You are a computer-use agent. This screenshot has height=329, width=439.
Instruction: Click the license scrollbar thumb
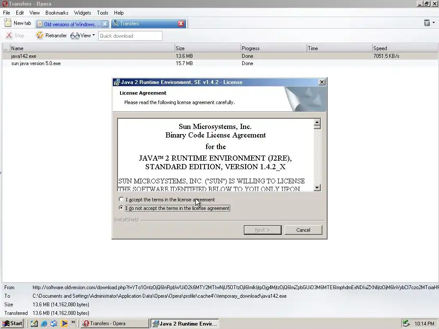317,127
